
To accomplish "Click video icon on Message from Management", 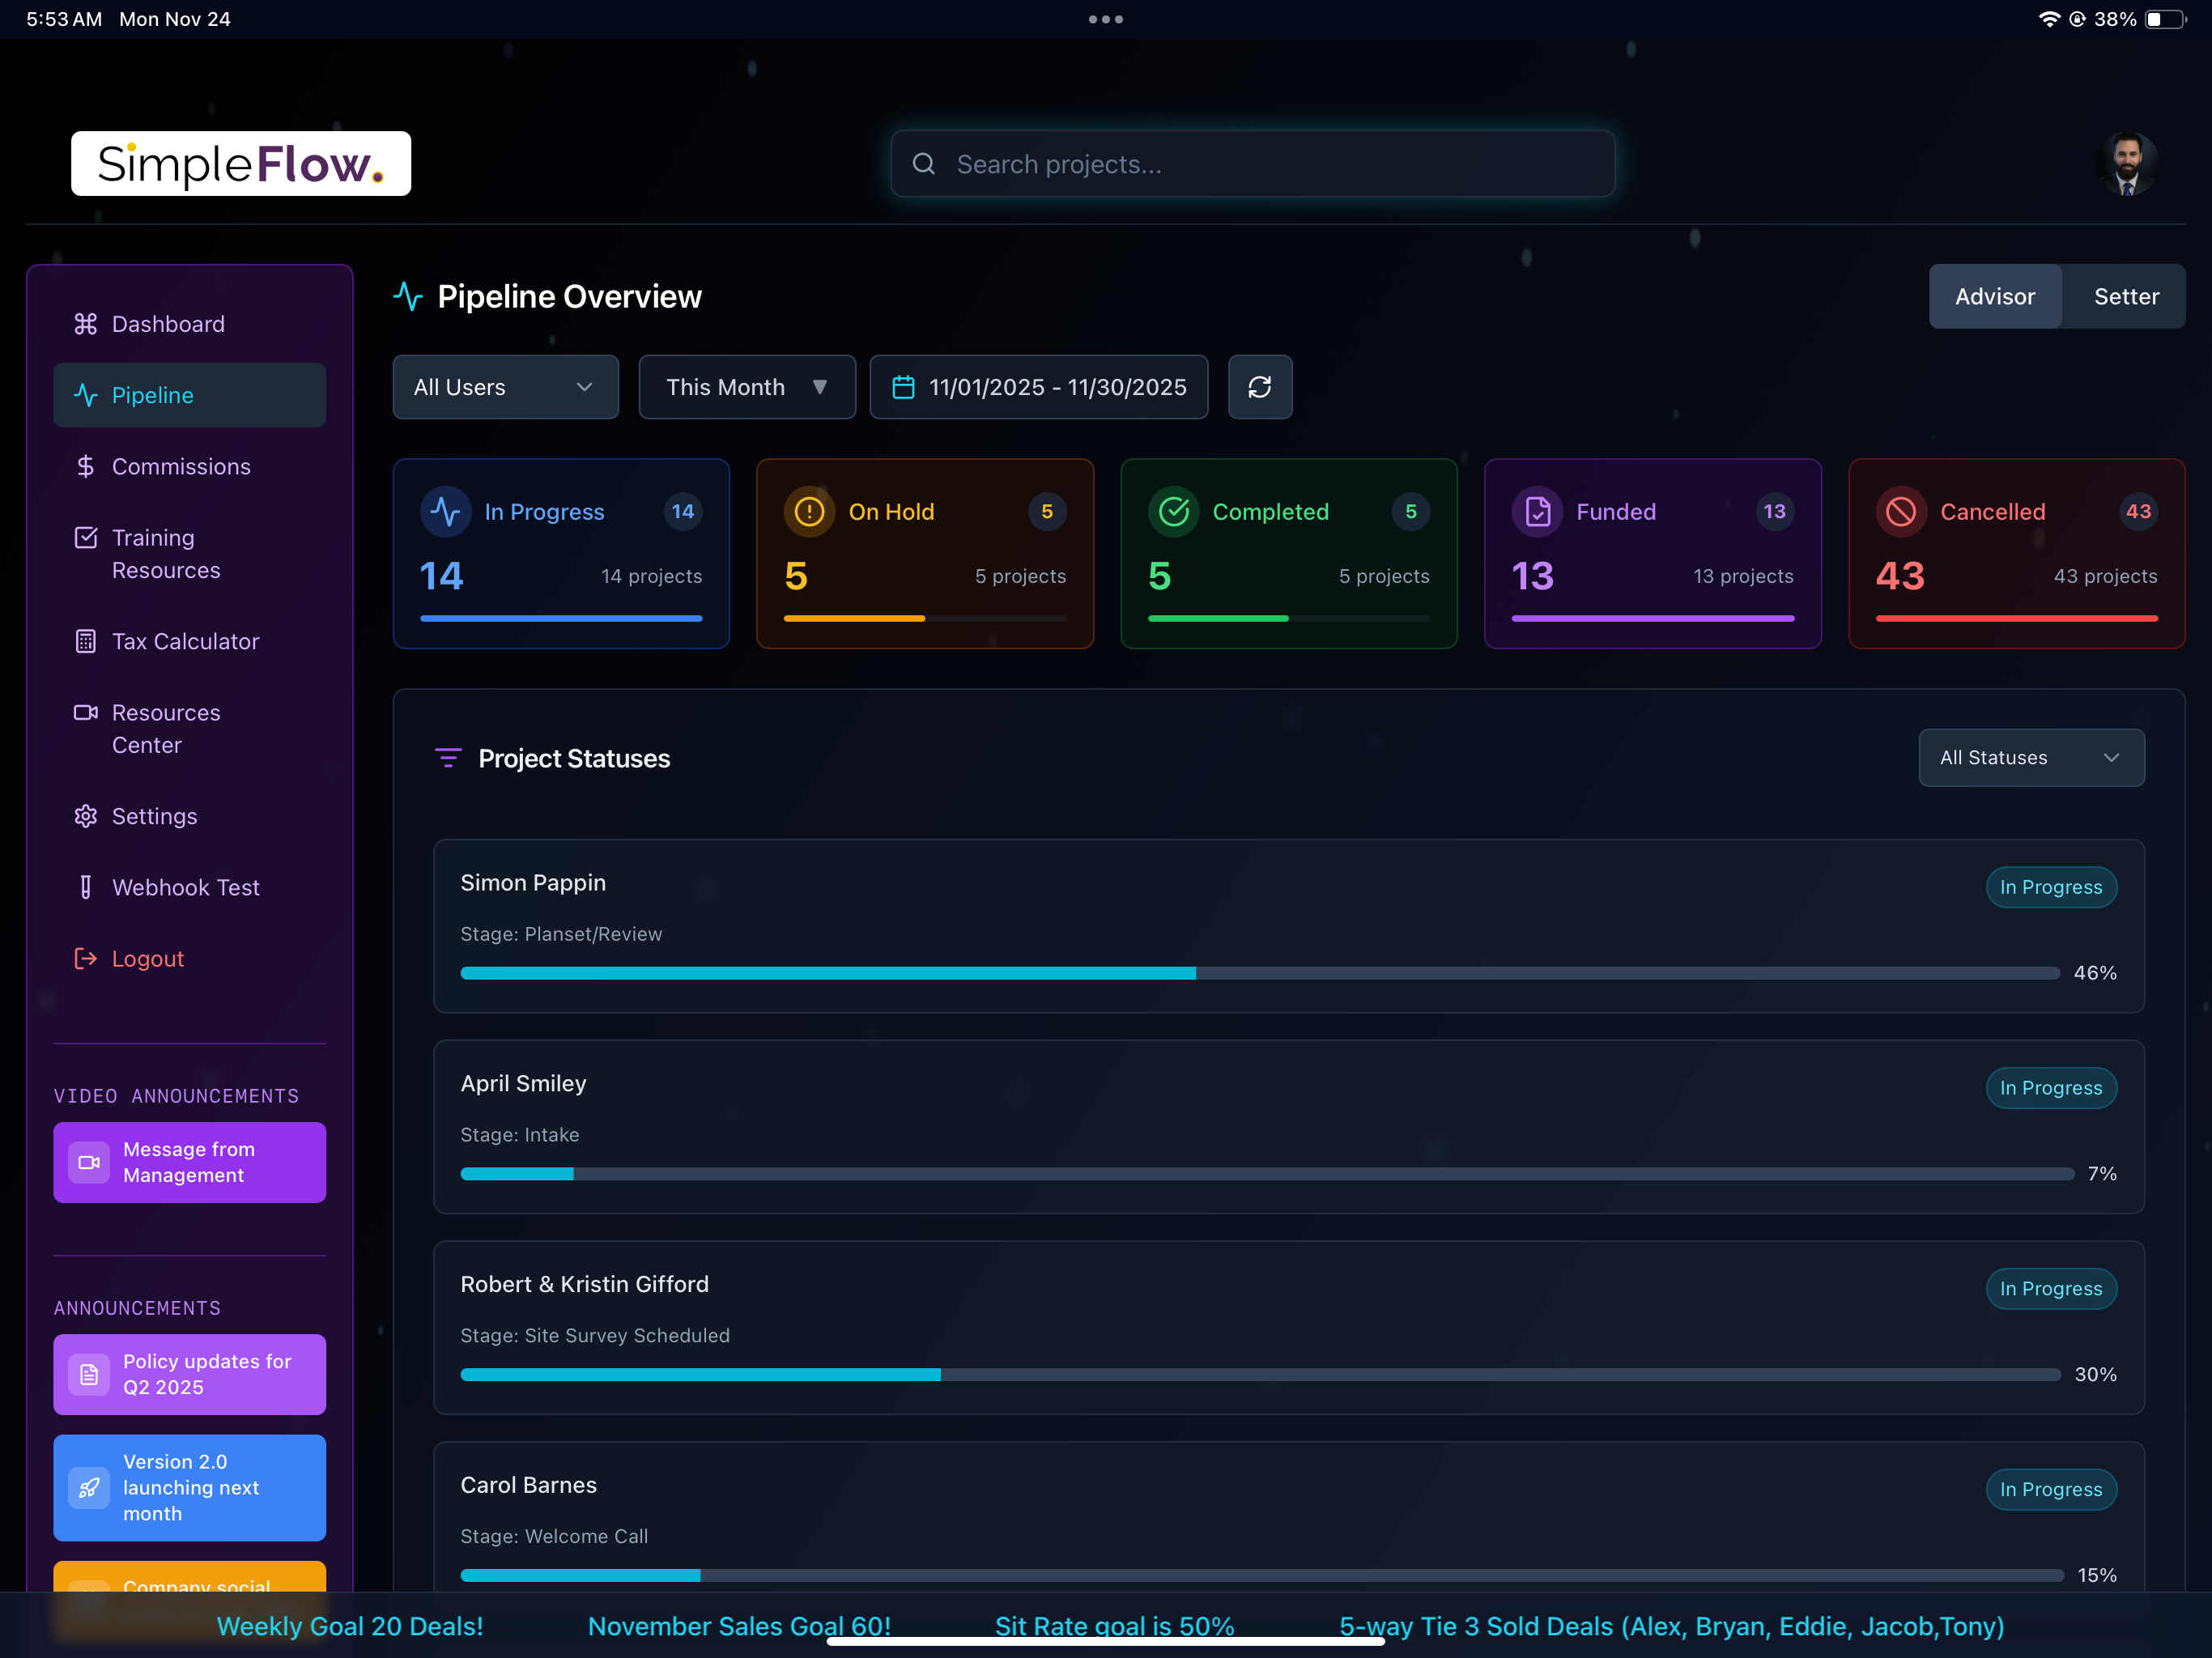I will (x=89, y=1162).
